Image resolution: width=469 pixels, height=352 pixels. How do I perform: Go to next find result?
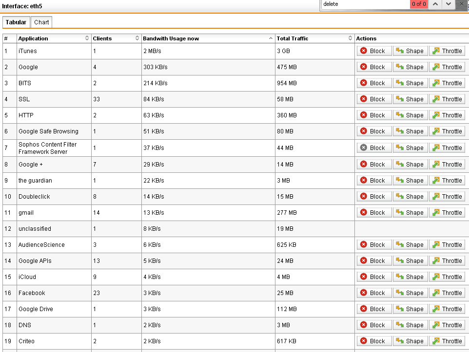(449, 4)
